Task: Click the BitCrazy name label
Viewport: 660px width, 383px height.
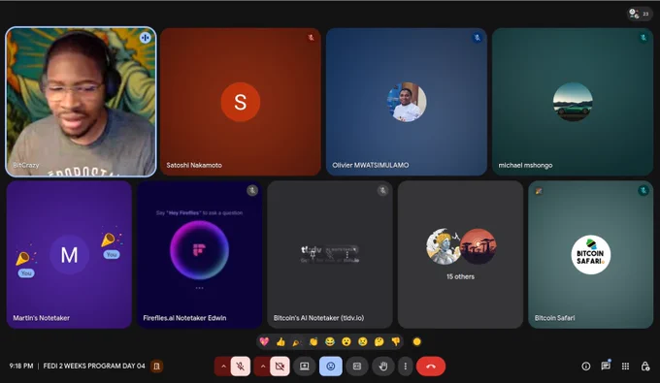Action: coord(25,165)
